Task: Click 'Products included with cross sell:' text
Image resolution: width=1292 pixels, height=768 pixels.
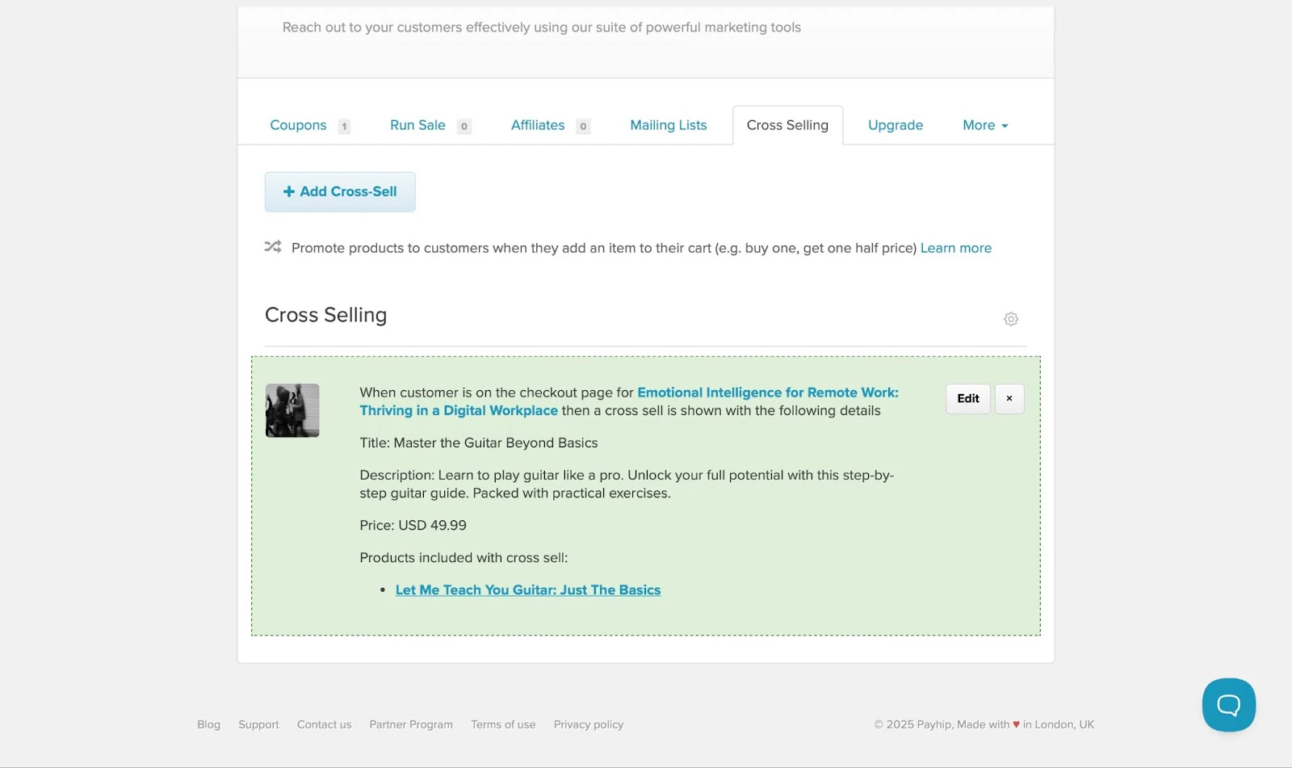Action: [464, 558]
